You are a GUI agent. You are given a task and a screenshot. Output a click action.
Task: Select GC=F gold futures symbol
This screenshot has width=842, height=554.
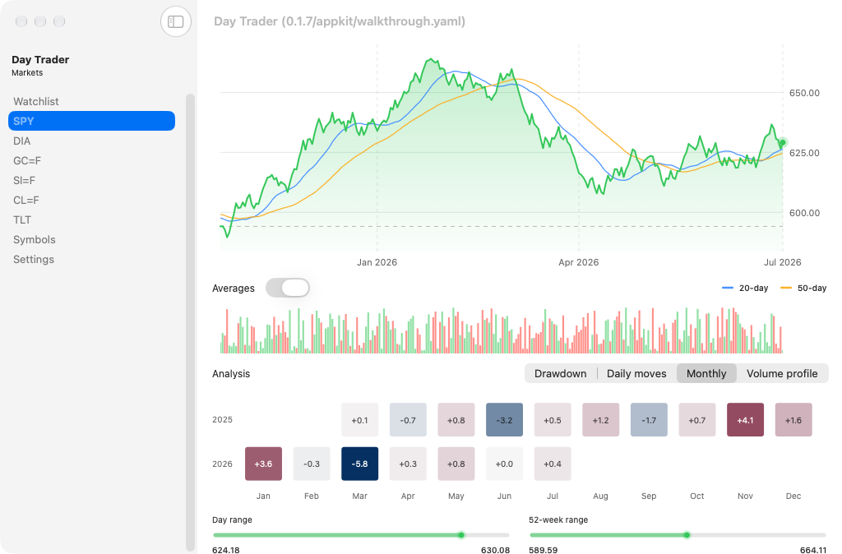click(x=91, y=160)
